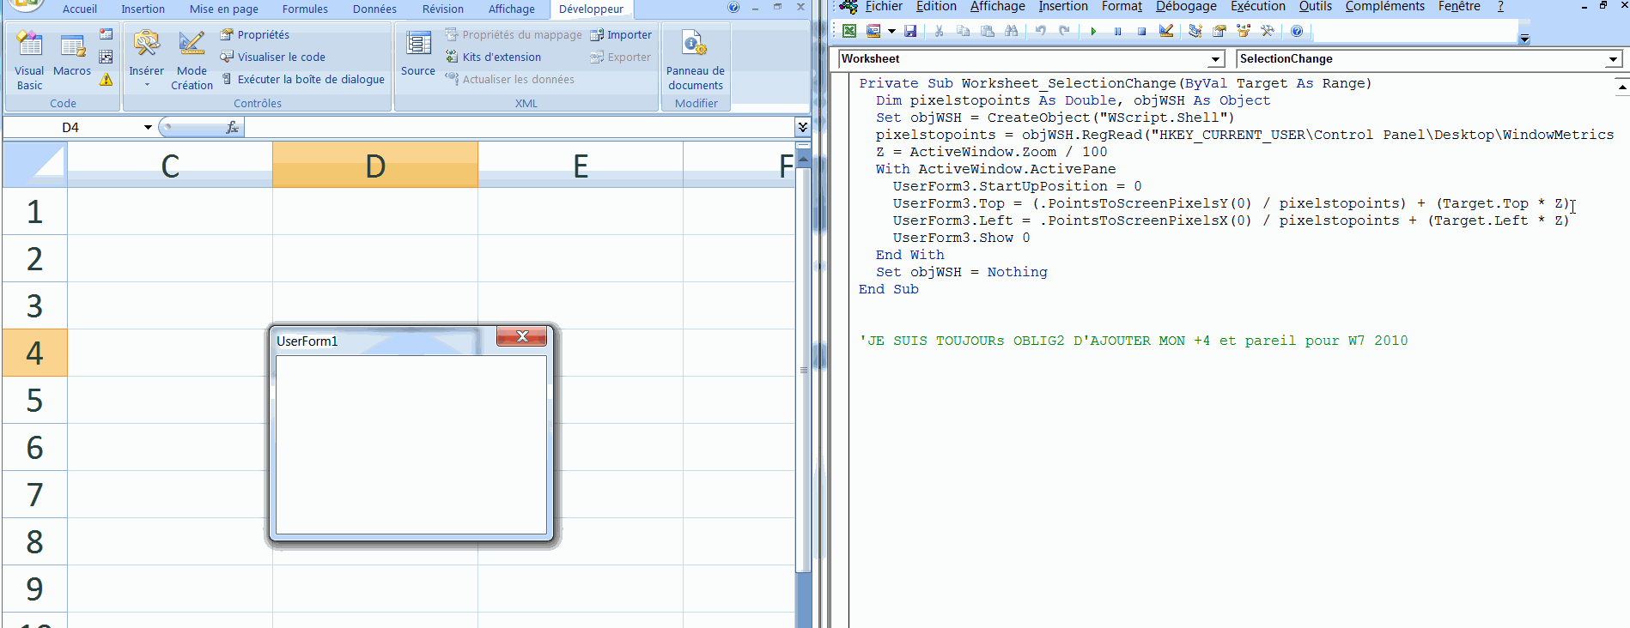Select row 7 header
1630x628 pixels.
pyautogui.click(x=34, y=494)
